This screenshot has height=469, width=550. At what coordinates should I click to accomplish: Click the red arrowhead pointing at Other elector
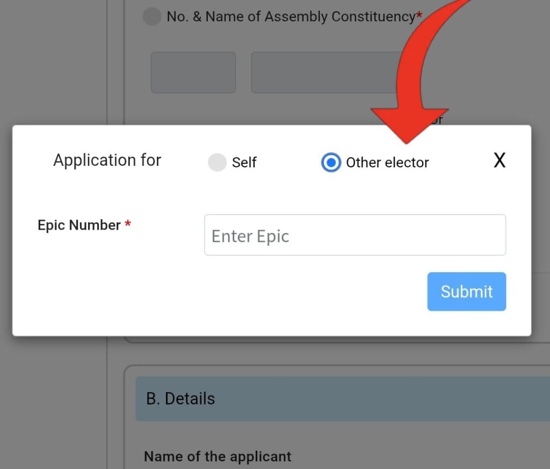click(407, 124)
